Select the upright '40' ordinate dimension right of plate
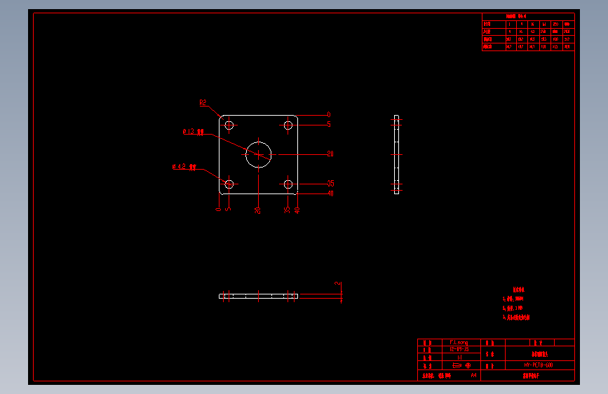Image resolution: width=608 pixels, height=394 pixels. 331,193
